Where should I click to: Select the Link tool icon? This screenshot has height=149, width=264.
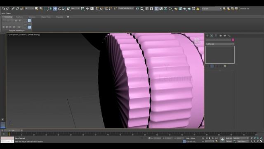click(x=13, y=9)
